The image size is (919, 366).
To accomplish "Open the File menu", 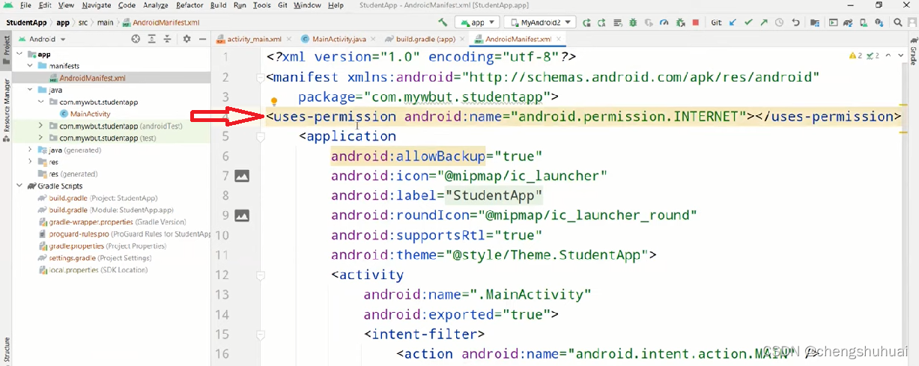I will [25, 5].
